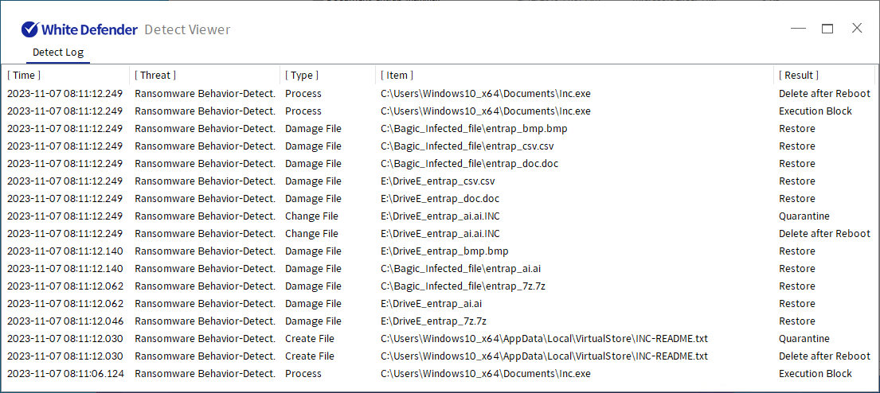Select the DriveE_entrap_ai.ai.INC Quarantine row
Viewport: 880px width, 393px height.
[440, 216]
